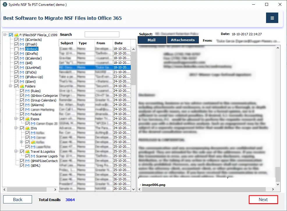Click the Next button
This screenshot has width=287, height=211.
coord(263,200)
